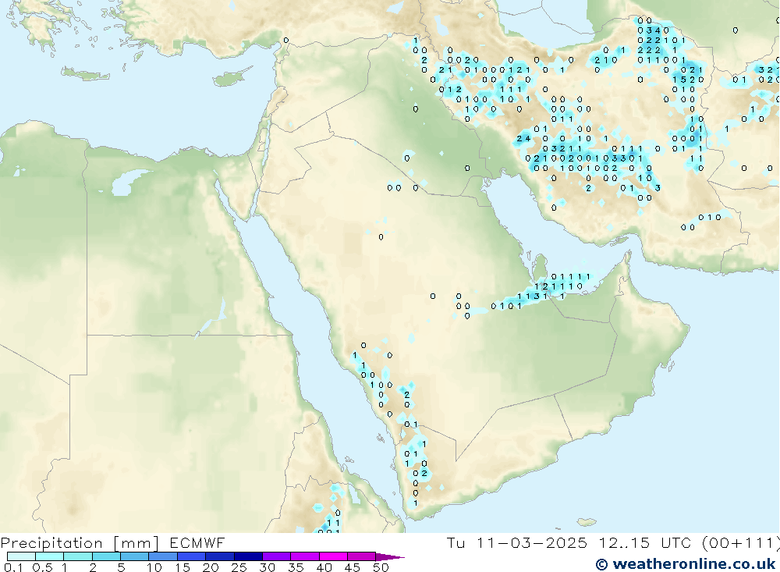Click the 'ECMWF' model label
The width and height of the screenshot is (780, 572).
pos(197,543)
